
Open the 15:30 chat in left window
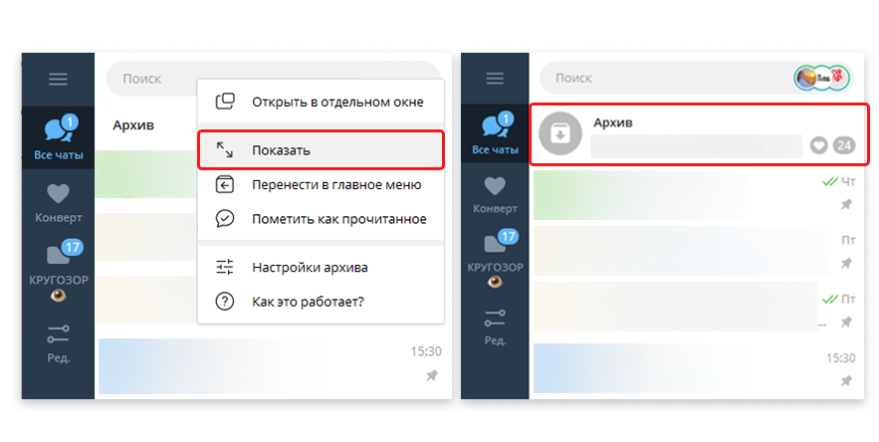click(272, 366)
